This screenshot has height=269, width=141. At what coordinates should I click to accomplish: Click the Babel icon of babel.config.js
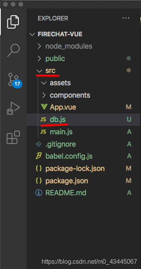click(x=39, y=156)
